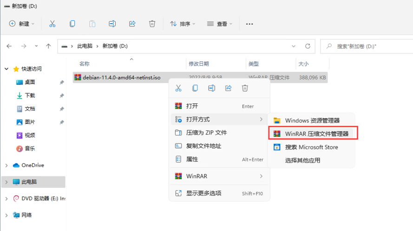Expand the 网络 tree node
This screenshot has width=413, height=231.
coord(7,215)
